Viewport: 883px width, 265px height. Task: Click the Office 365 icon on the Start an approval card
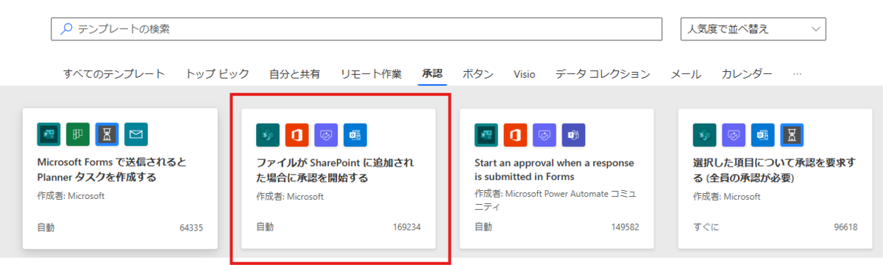point(515,135)
